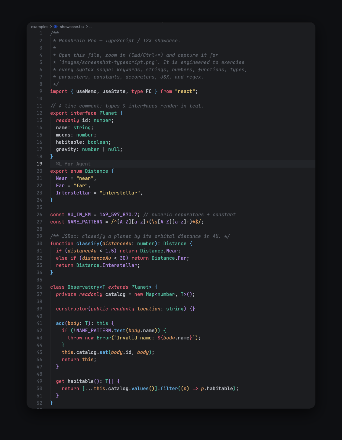Screen dimensions: 342x440
Task: Click the "near" string on line 21
Action: tap(85, 178)
